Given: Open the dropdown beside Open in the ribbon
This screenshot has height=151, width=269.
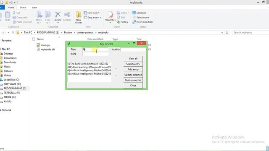Looking at the screenshot, I should point(128,13).
